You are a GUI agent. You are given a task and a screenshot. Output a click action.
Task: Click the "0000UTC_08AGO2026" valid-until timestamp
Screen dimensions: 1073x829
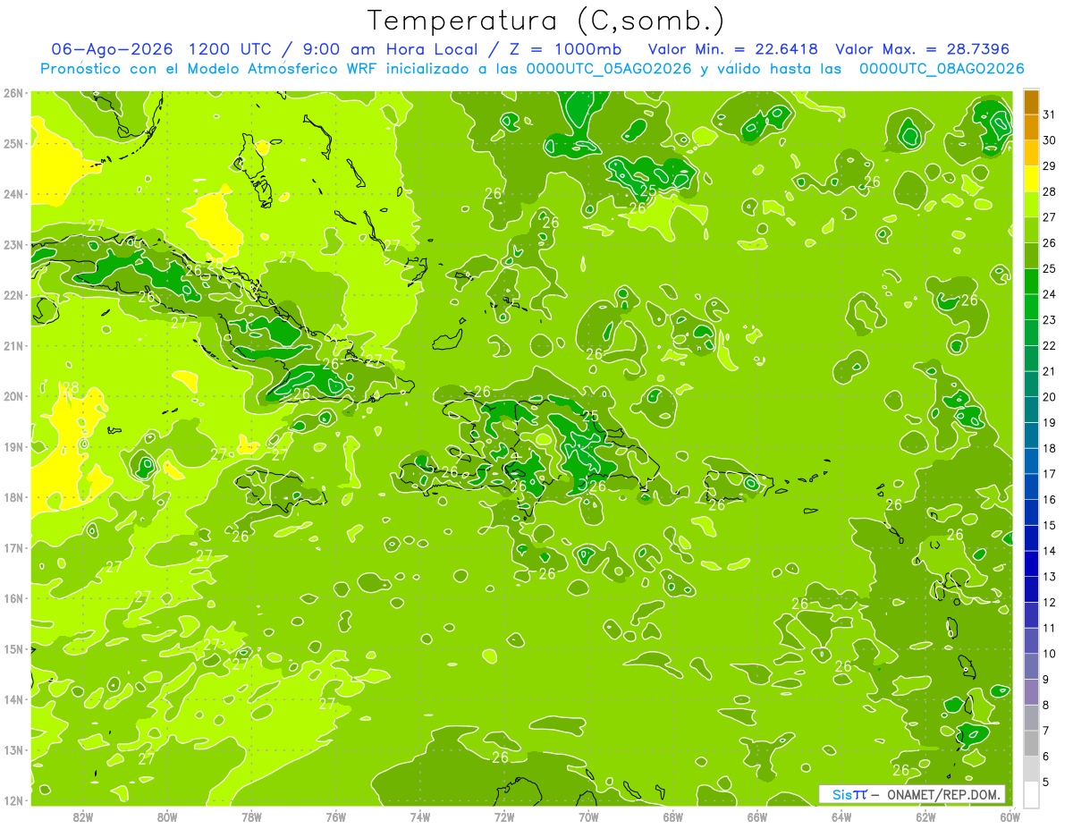[942, 69]
